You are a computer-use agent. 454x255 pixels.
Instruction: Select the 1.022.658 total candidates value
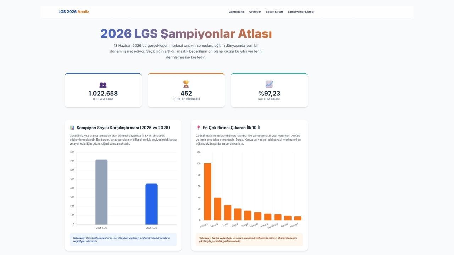tap(103, 93)
